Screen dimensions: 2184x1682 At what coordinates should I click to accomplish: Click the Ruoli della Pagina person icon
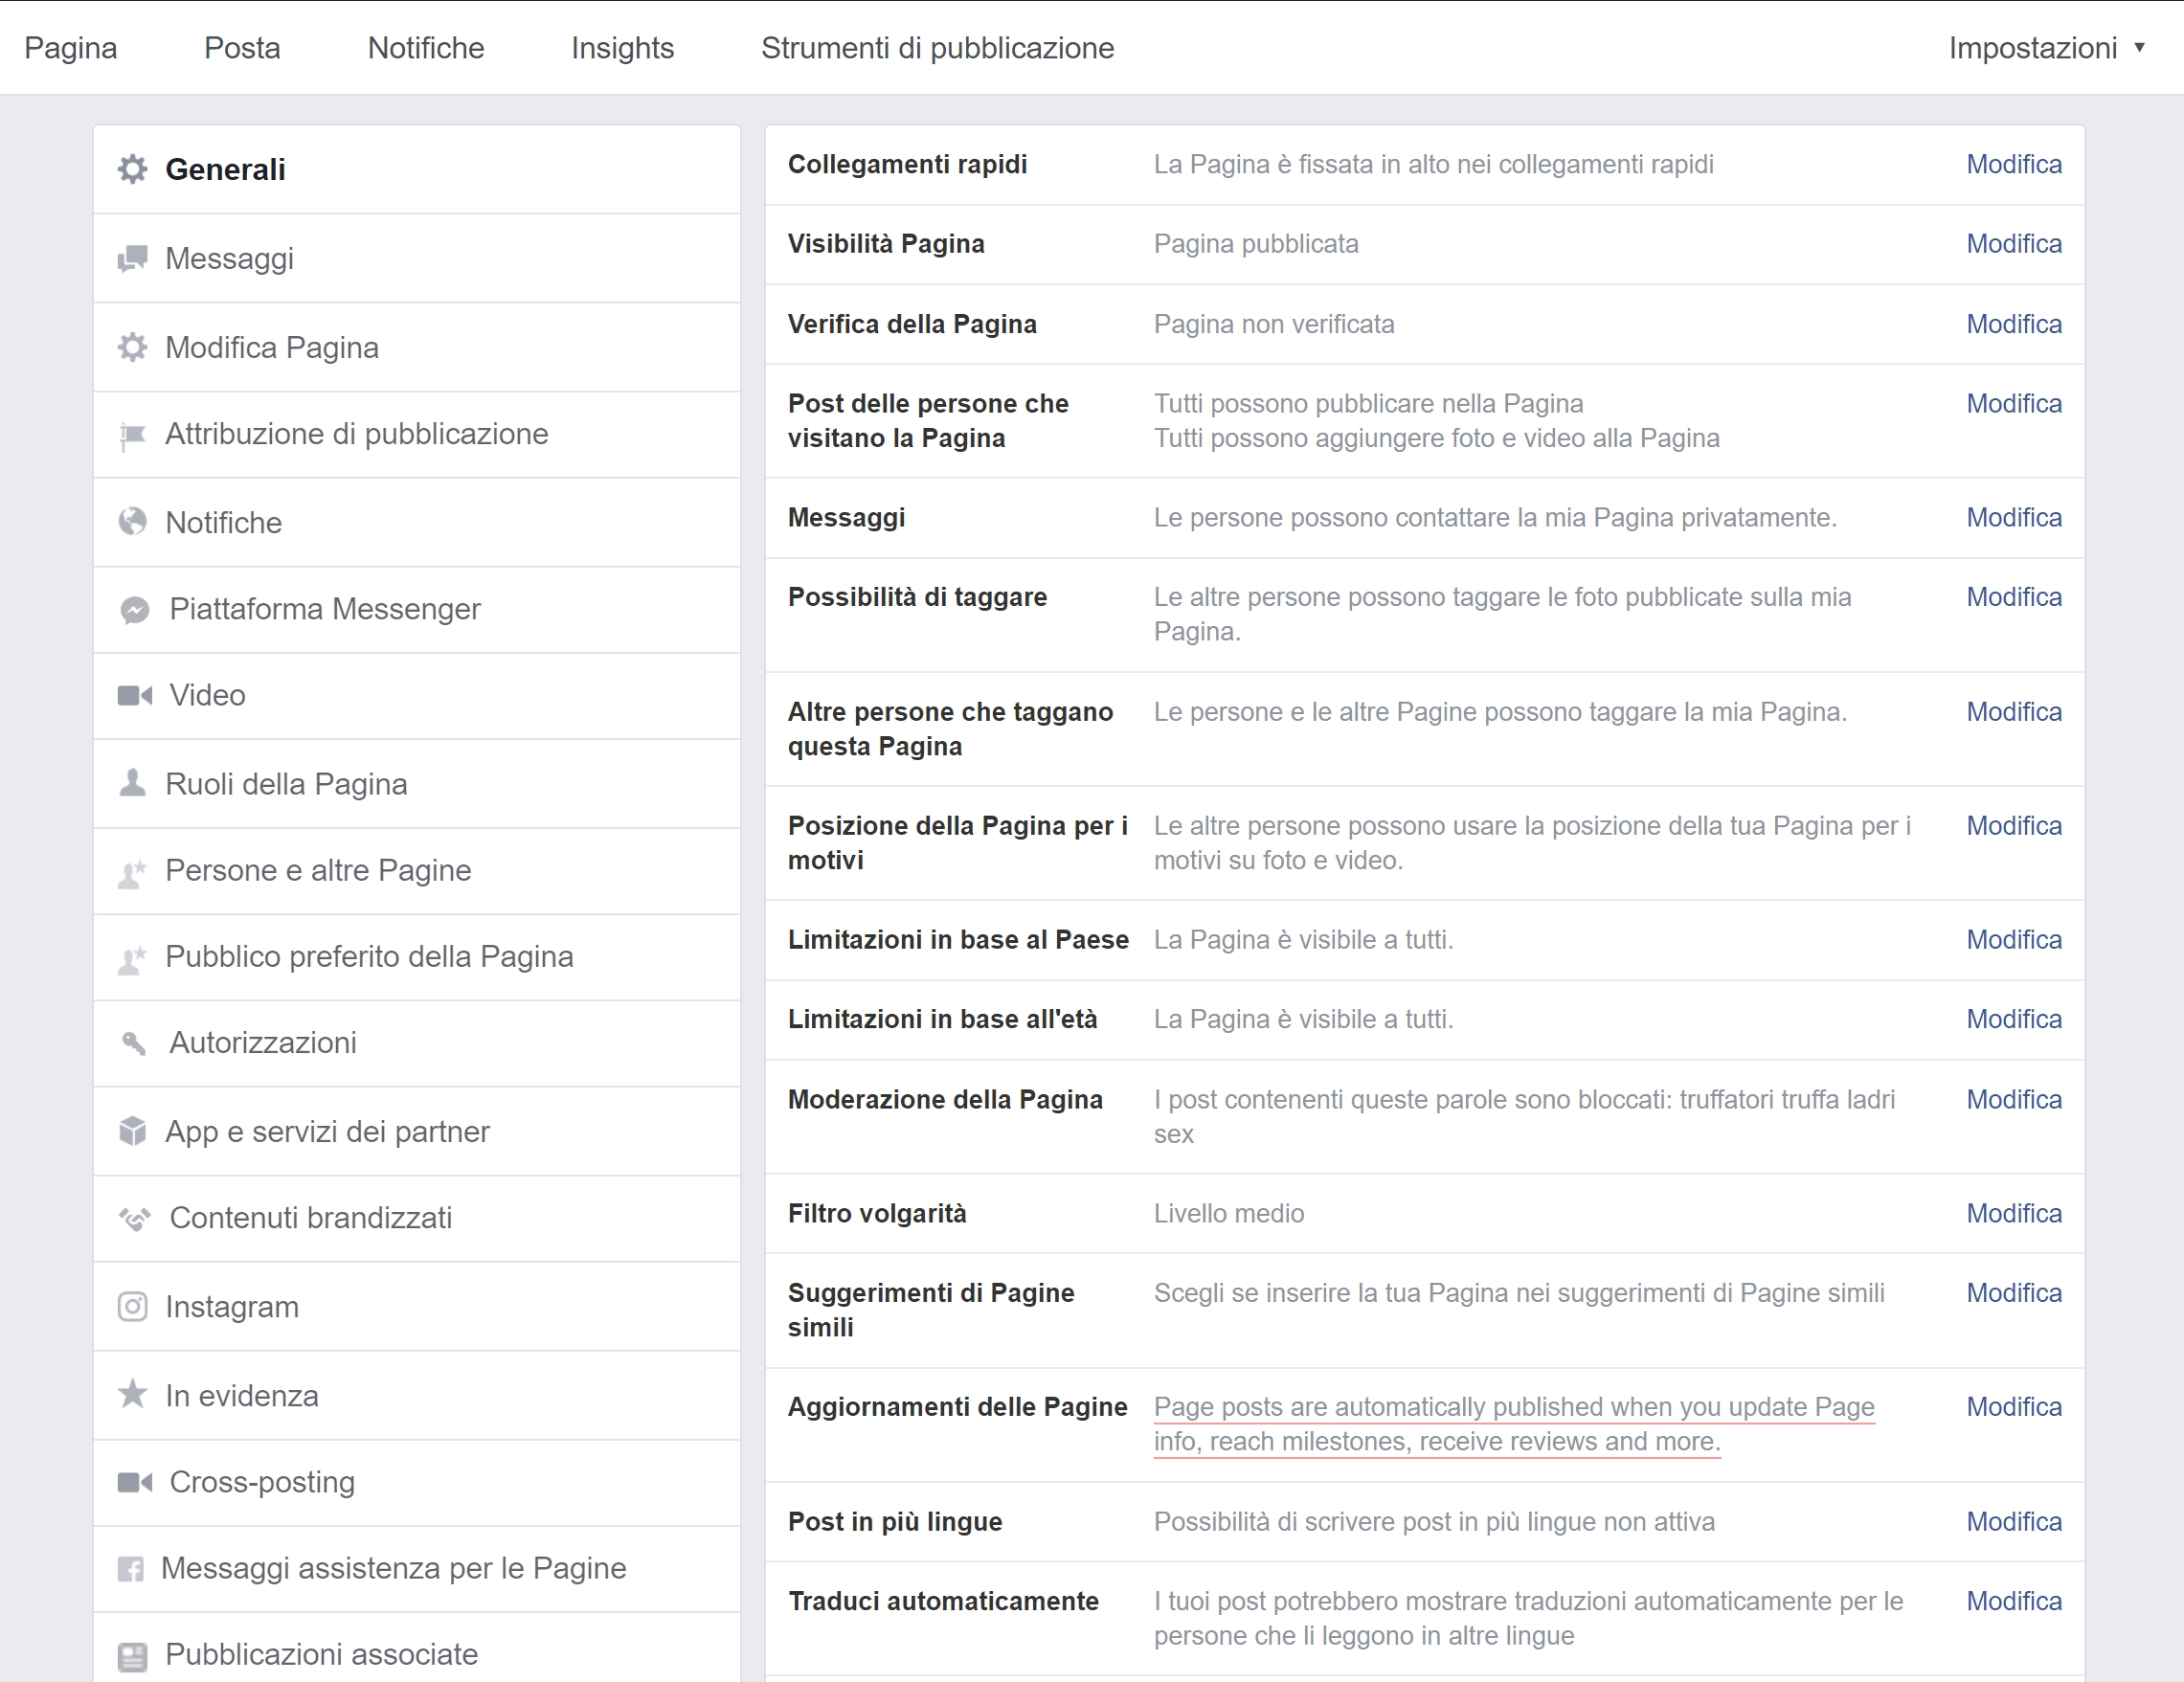132,783
